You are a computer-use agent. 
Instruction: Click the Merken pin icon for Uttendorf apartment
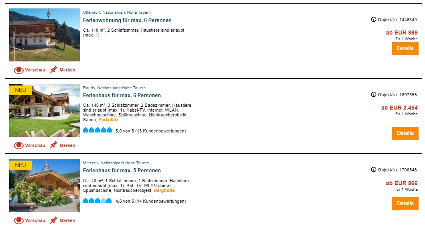point(53,70)
